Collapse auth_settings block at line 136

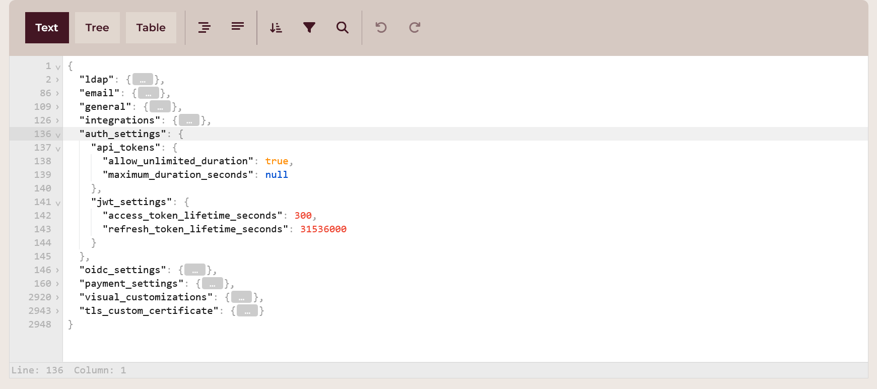click(x=58, y=135)
